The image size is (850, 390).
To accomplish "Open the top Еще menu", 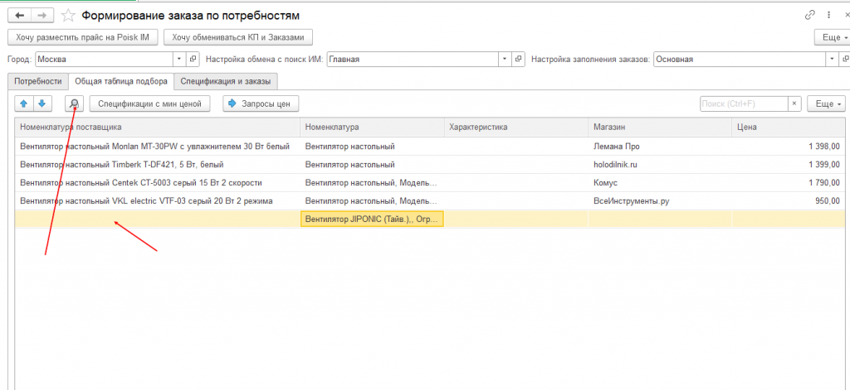I will pos(832,37).
